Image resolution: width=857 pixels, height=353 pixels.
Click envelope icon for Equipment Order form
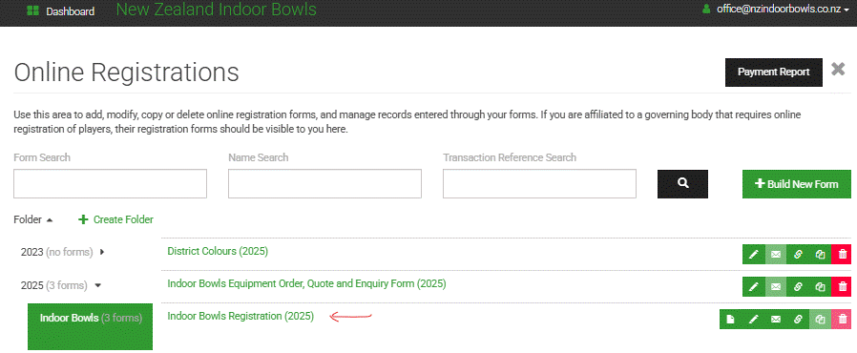coord(776,286)
